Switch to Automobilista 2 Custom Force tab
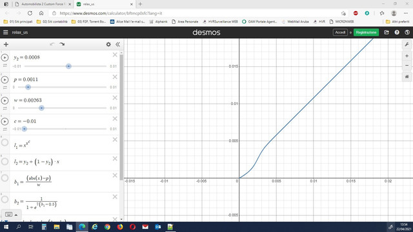Screen dimensions: 413x232 point(43,5)
